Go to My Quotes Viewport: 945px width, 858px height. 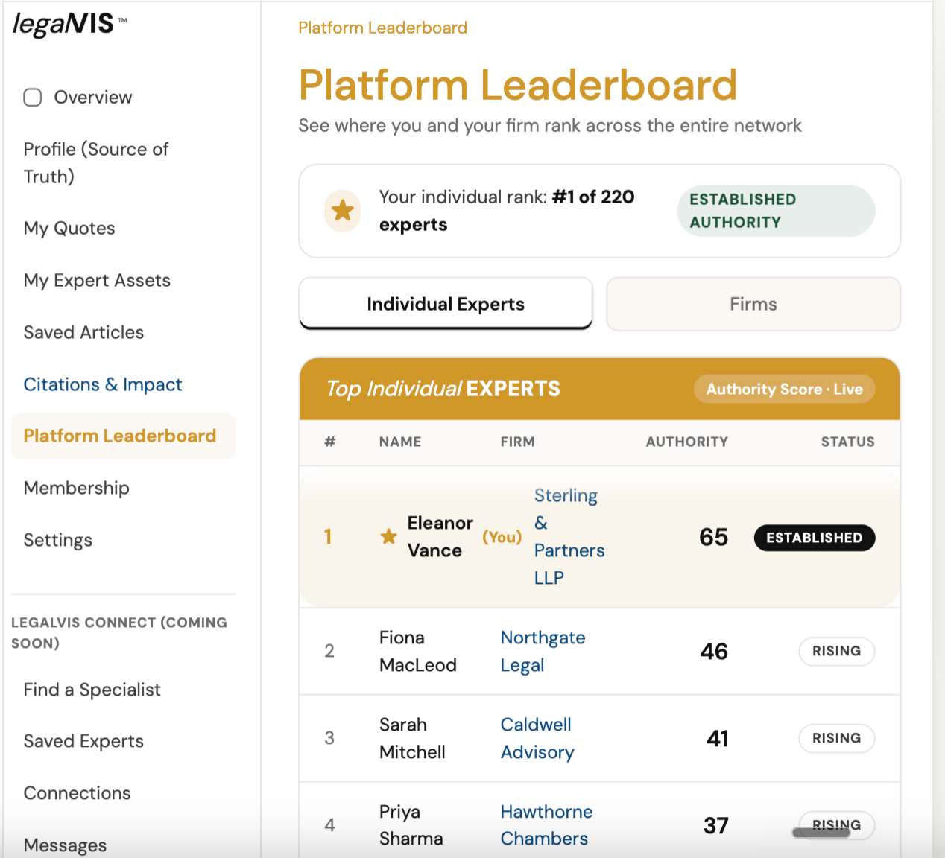(69, 228)
